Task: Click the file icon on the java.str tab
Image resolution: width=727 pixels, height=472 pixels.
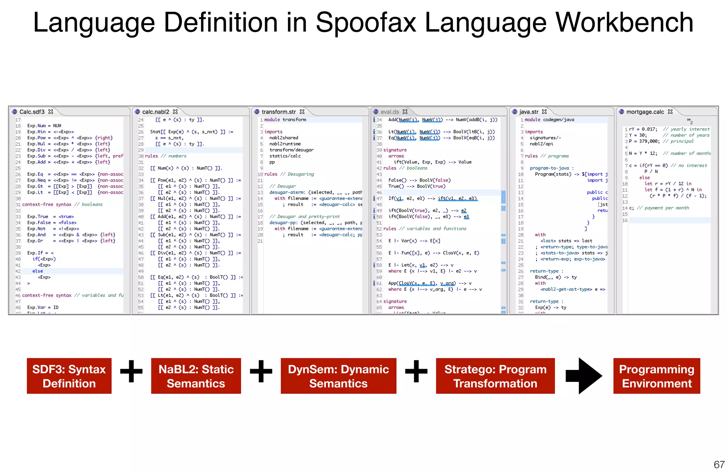Action: (x=514, y=112)
